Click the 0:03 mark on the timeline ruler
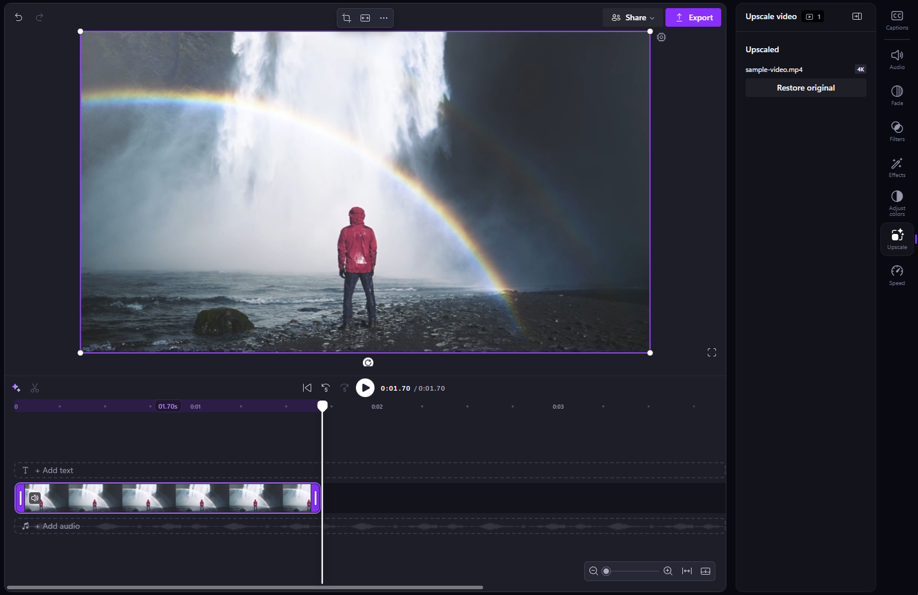The image size is (918, 595). tap(558, 406)
